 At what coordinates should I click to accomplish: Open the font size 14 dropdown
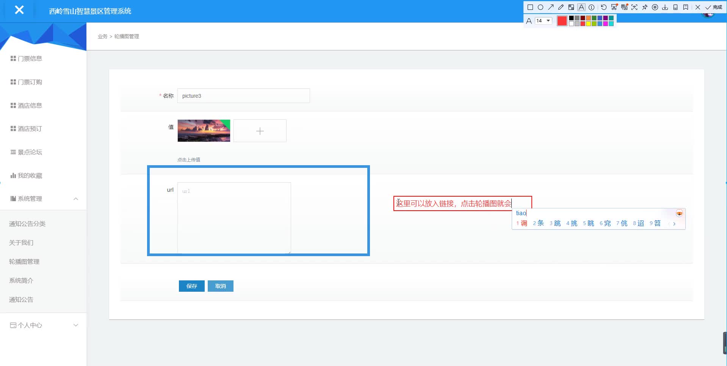(x=544, y=20)
